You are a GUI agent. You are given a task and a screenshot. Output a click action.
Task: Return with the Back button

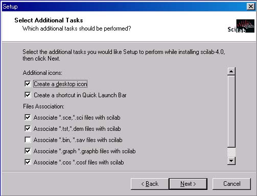coord(150,184)
